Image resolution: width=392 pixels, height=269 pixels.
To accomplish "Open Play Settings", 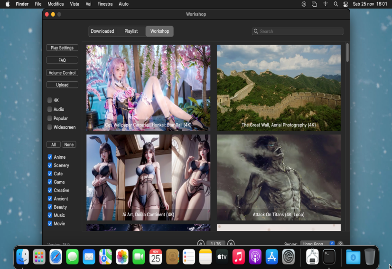I will click(x=62, y=48).
